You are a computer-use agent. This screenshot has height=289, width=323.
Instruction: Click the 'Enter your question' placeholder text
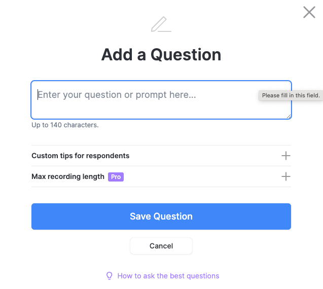(117, 95)
